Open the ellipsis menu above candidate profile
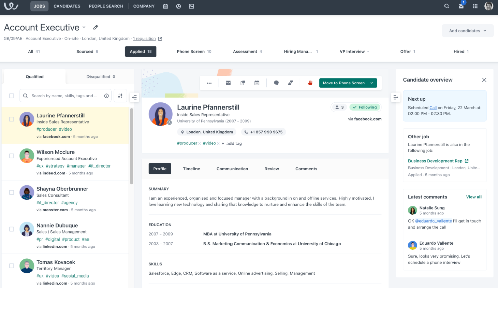The width and height of the screenshot is (498, 332). 209,83
